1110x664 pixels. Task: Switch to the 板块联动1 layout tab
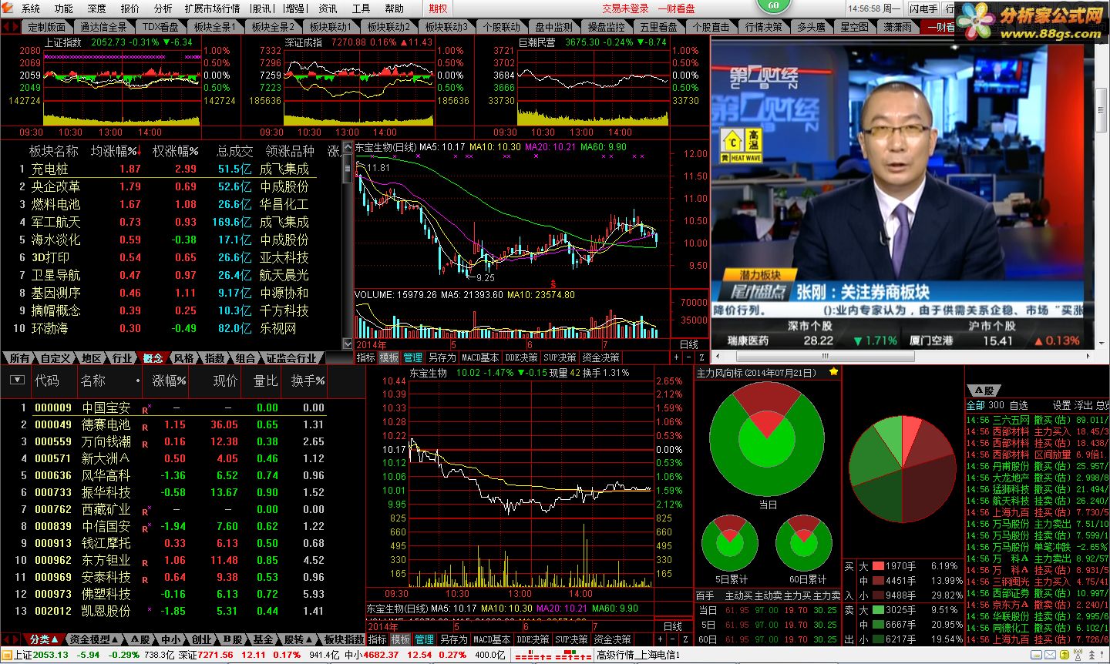click(329, 27)
